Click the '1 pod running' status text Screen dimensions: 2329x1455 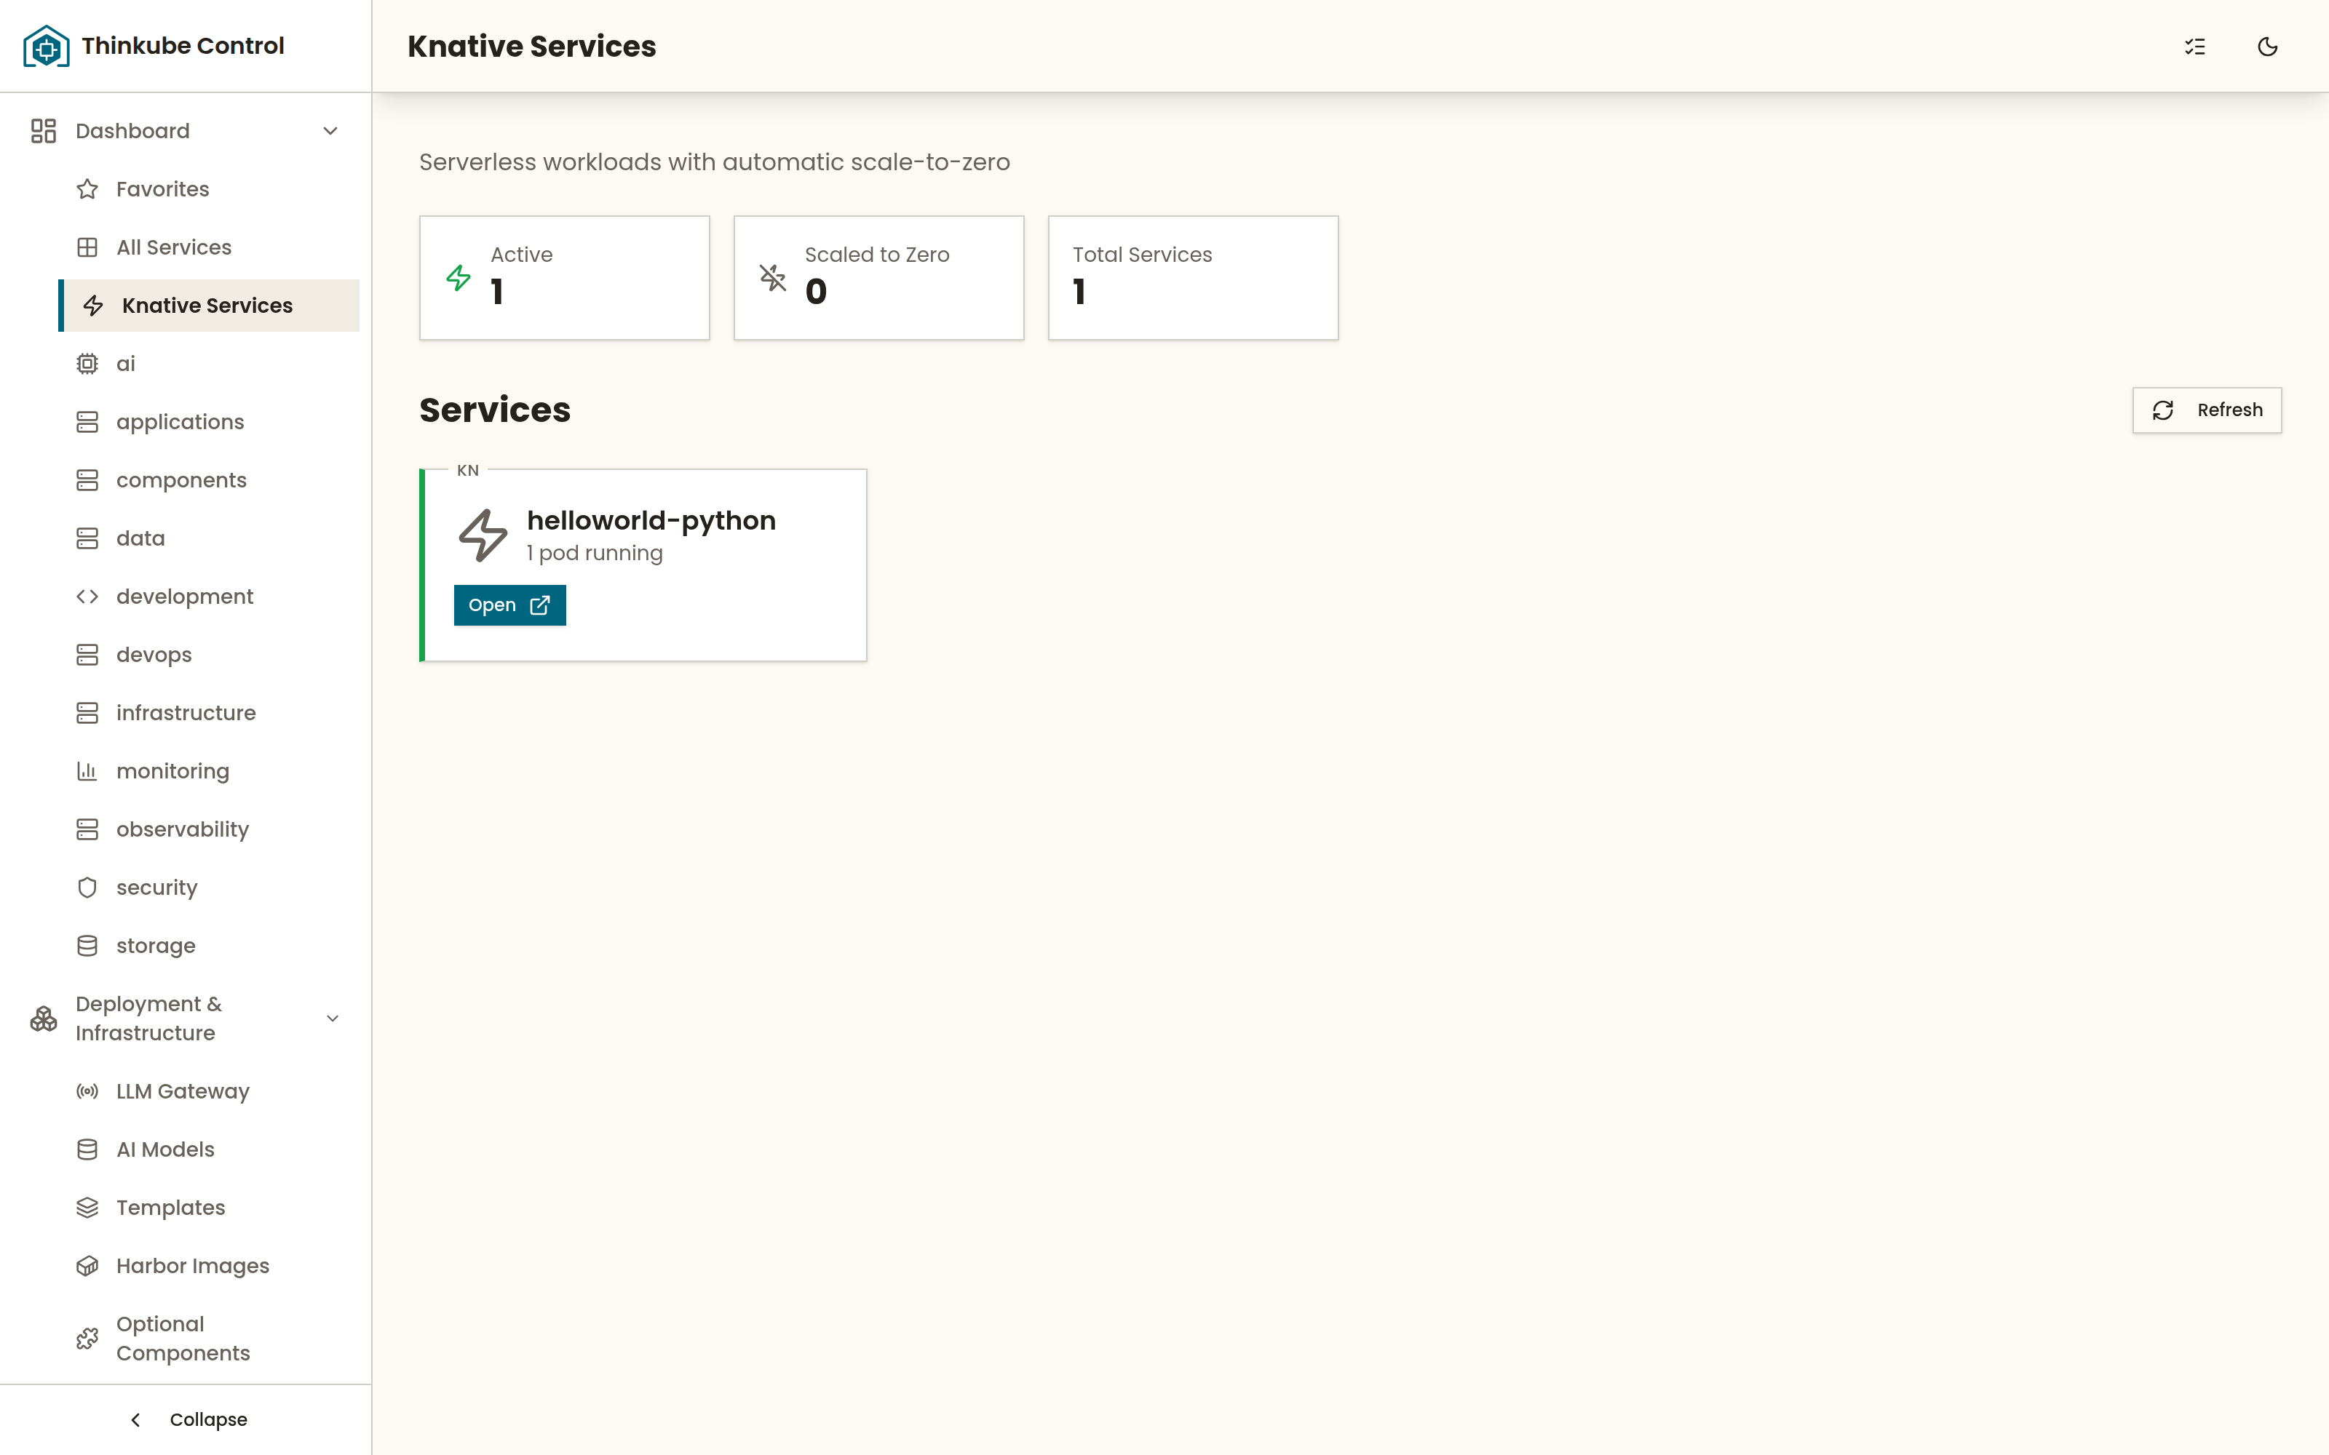point(595,554)
